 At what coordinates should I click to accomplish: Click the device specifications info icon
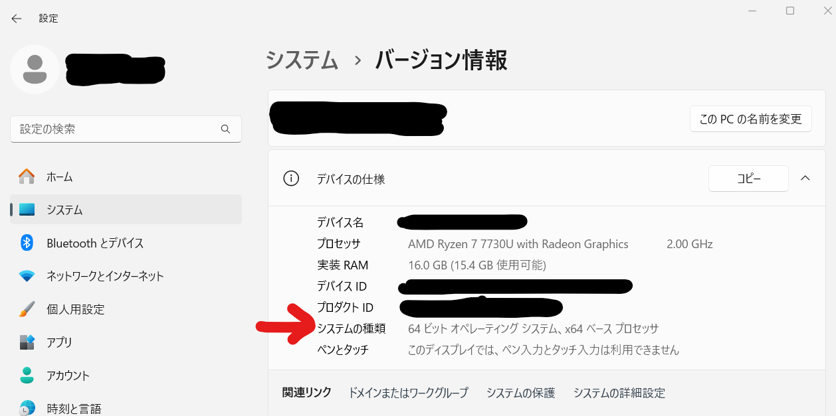point(290,178)
